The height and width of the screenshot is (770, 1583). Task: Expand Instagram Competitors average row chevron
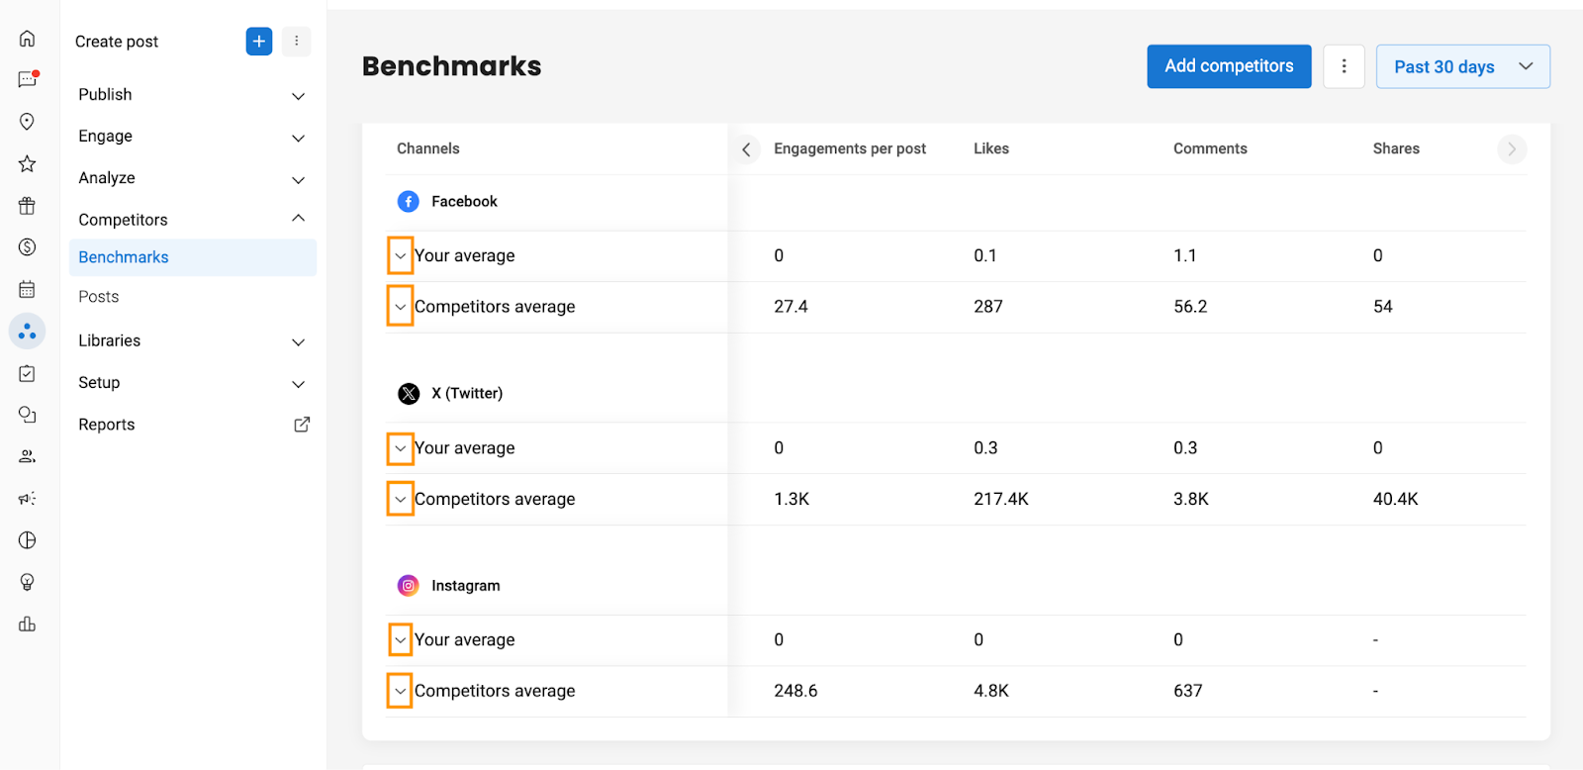(x=400, y=691)
